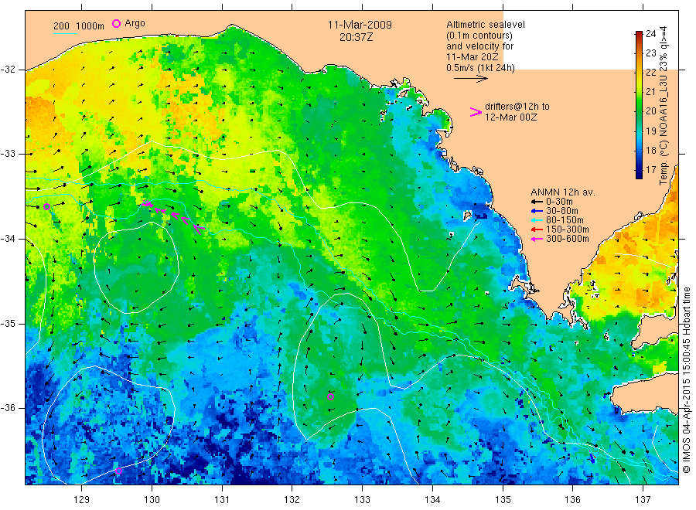The height and width of the screenshot is (510, 696).
Task: Click the longitude label 131
Action: (x=222, y=500)
